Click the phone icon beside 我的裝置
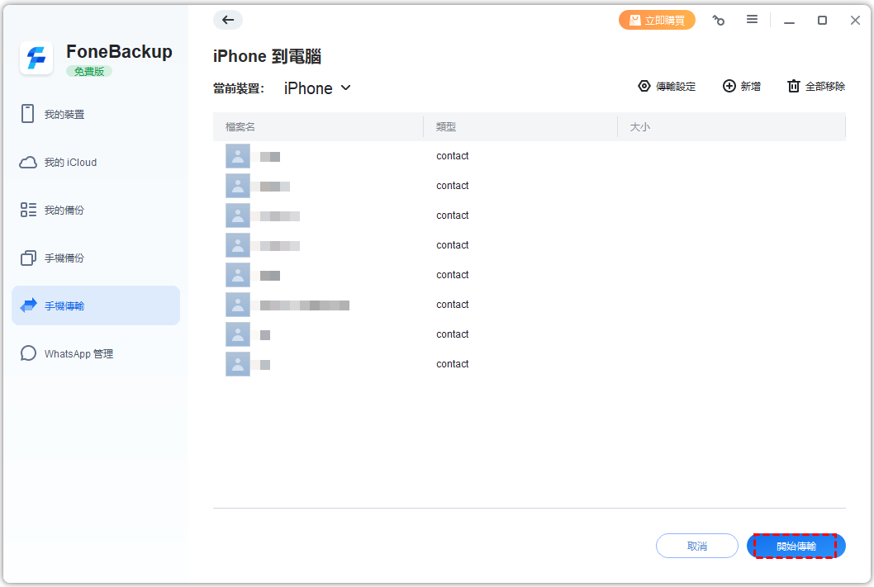 (28, 114)
